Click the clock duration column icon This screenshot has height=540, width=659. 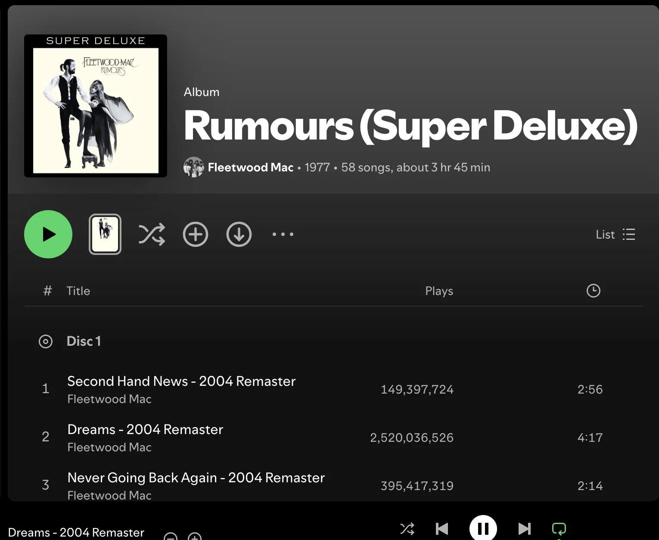pos(594,291)
